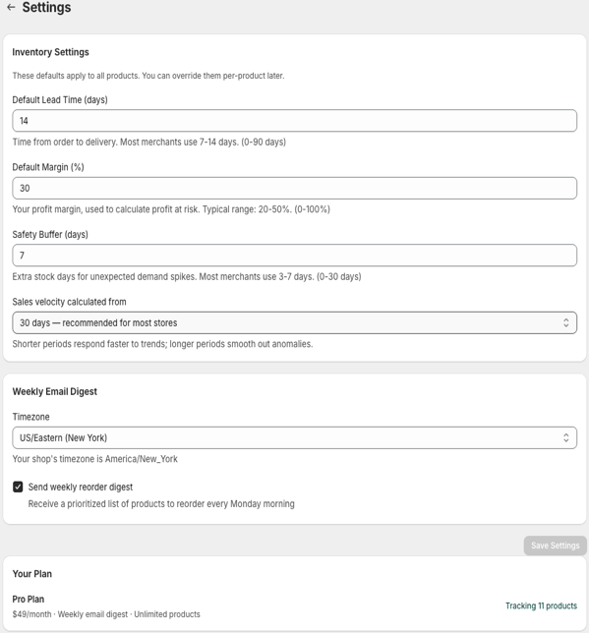Click 'Your profit margin, used to calculate' help text
This screenshot has height=633, width=589.
point(171,209)
